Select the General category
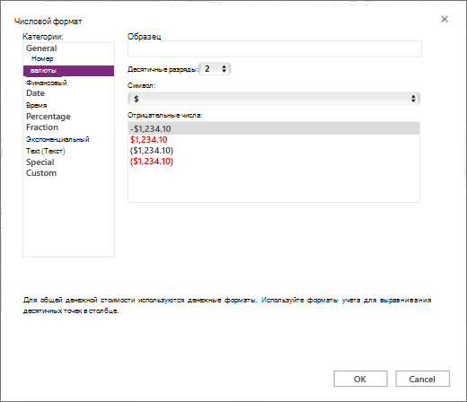This screenshot has width=467, height=402. tap(41, 48)
